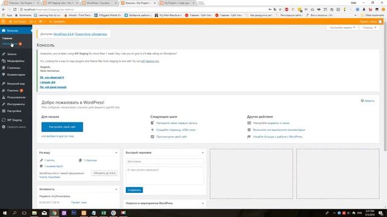Click the browser back arrow

pos(4,10)
